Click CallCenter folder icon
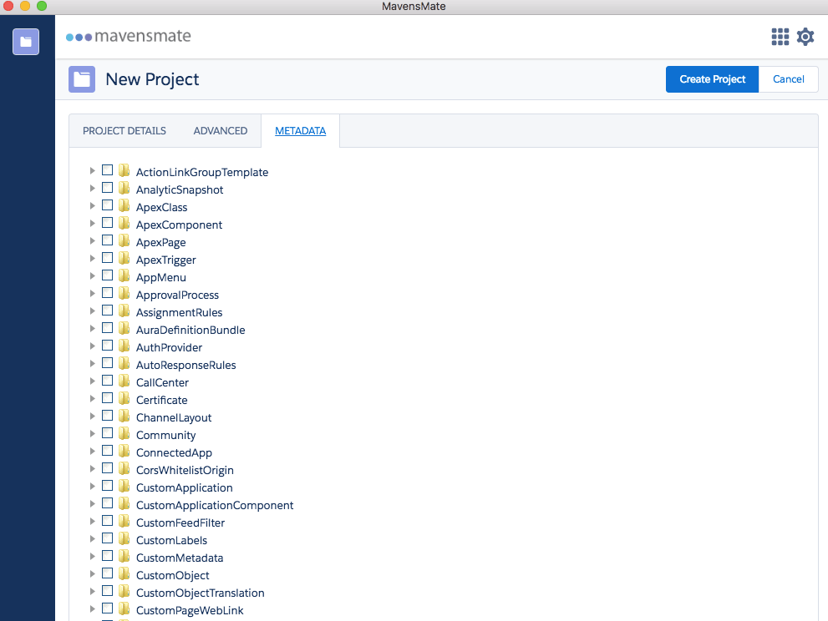 124,381
